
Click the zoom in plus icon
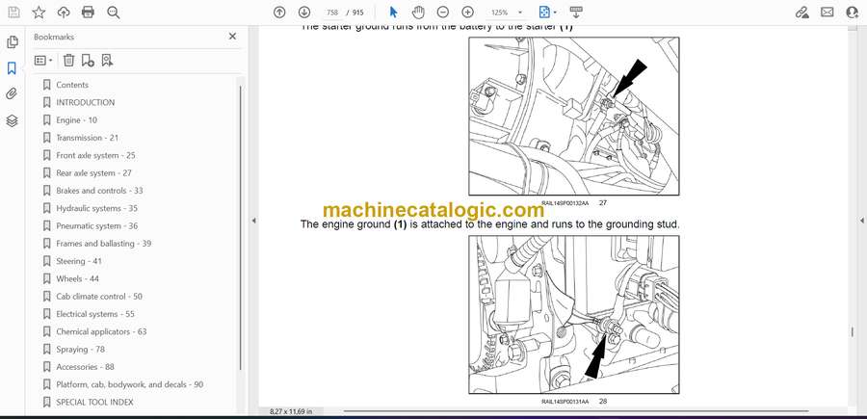click(x=467, y=13)
